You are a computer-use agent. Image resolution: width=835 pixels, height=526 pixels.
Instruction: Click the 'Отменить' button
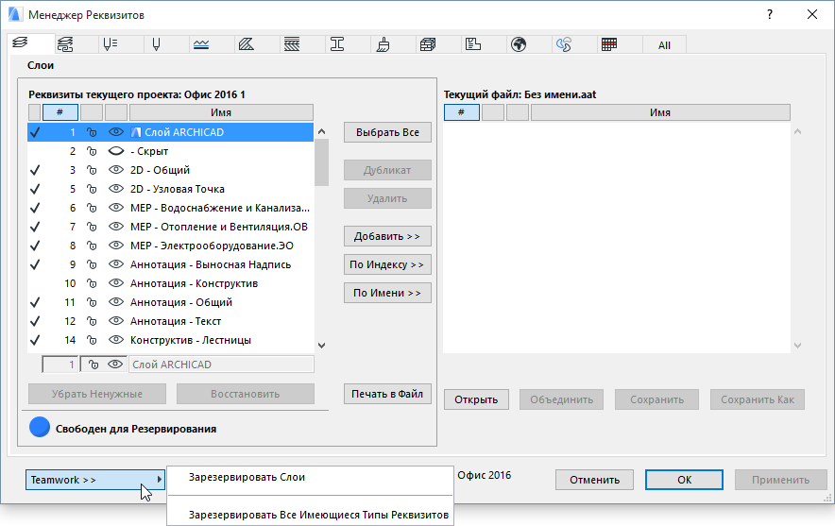[594, 480]
